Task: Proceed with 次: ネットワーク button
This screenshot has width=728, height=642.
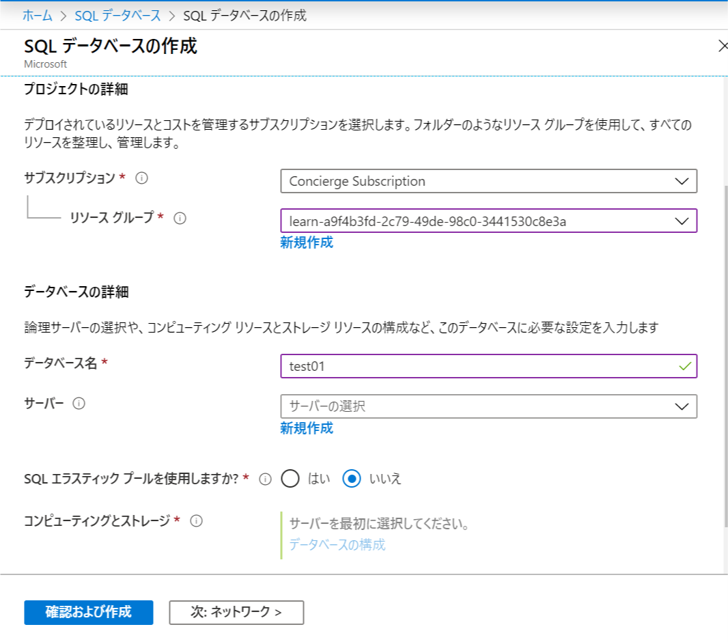Action: click(236, 613)
